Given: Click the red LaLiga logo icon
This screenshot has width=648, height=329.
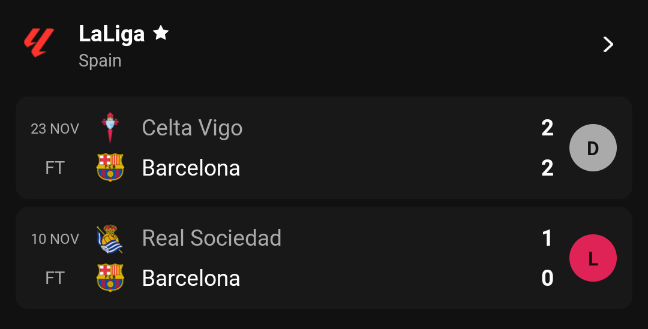Looking at the screenshot, I should pyautogui.click(x=39, y=43).
